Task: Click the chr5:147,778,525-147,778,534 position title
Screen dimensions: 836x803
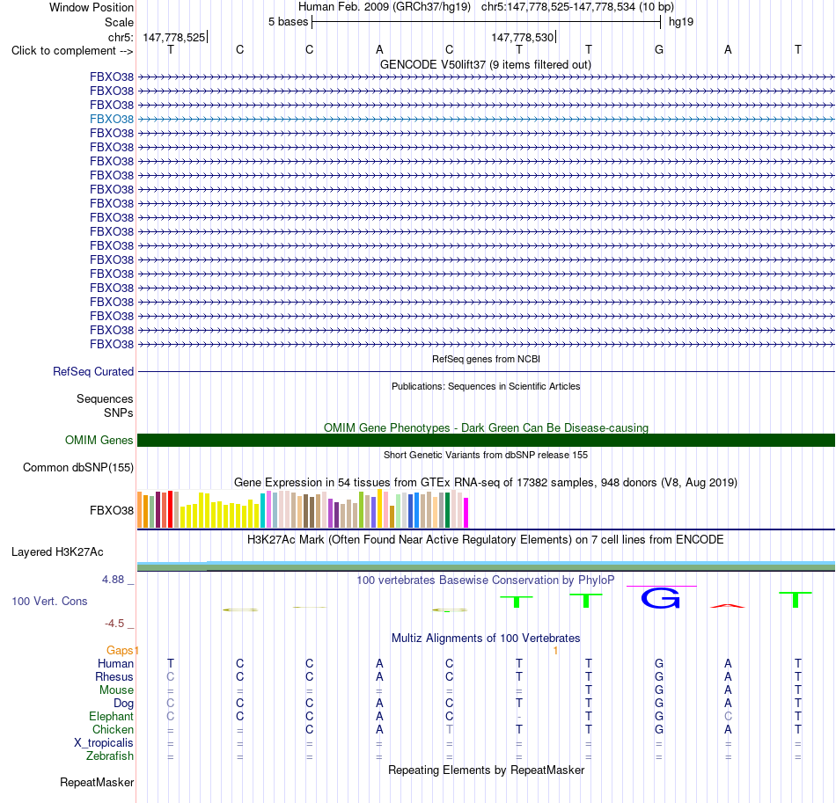Action: (577, 7)
